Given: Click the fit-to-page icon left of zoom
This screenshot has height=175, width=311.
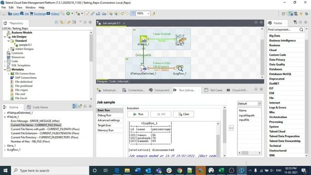Looking at the screenshot, I should pyautogui.click(x=133, y=14).
